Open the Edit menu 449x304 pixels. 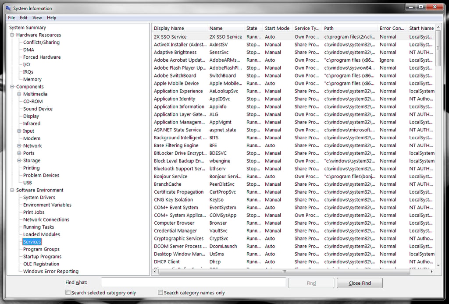point(24,18)
